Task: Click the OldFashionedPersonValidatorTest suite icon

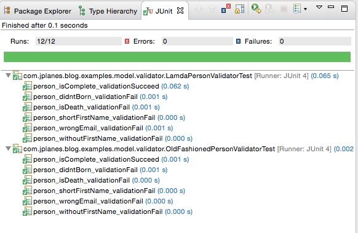Action: click(x=17, y=149)
